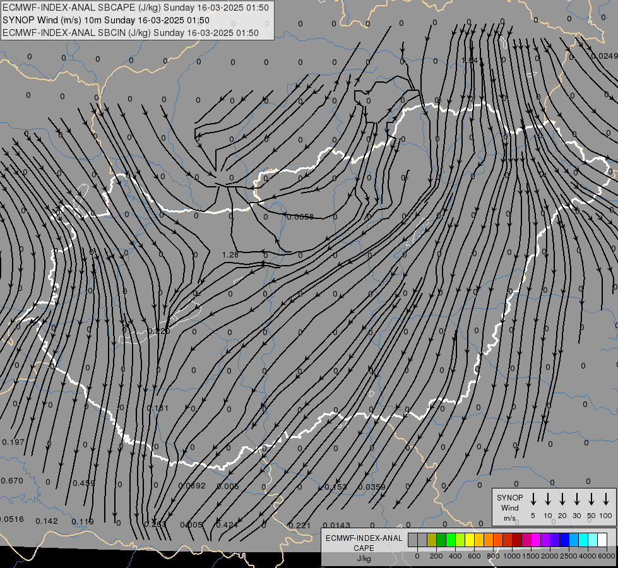Click the 800 tick label on the CAPE scale
The image size is (618, 568).
tap(493, 556)
